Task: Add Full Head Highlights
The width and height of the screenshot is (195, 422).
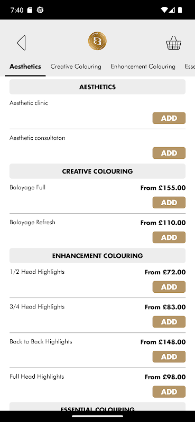Action: 169,392
